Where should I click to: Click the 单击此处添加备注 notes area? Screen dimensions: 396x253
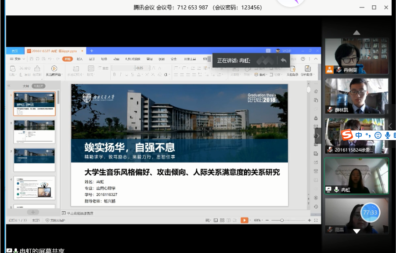(x=80, y=213)
